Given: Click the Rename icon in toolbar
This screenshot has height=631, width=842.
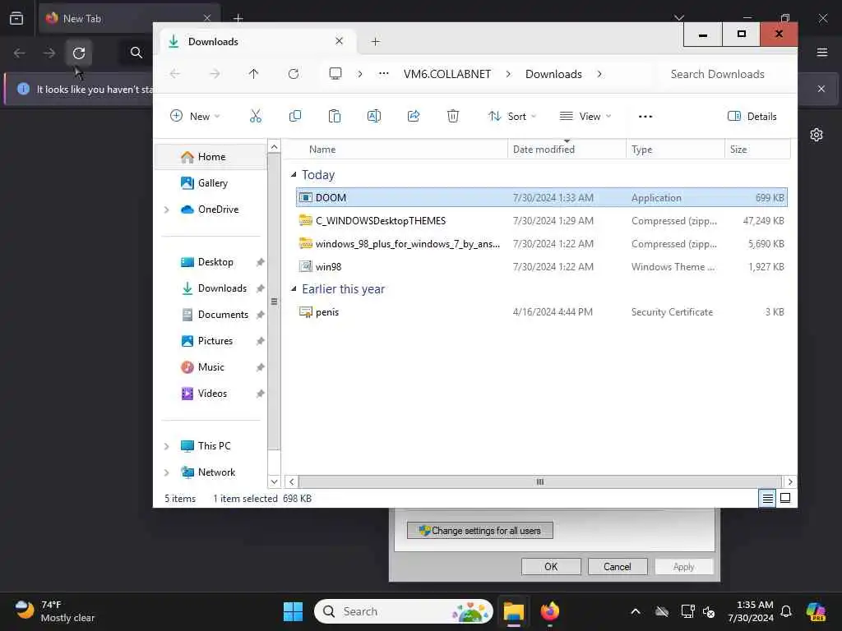Looking at the screenshot, I should click(x=374, y=116).
